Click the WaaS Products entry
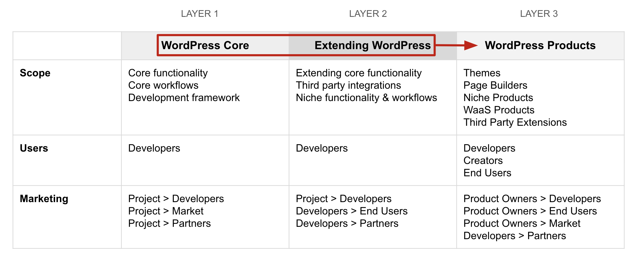This screenshot has height=256, width=631. [499, 110]
